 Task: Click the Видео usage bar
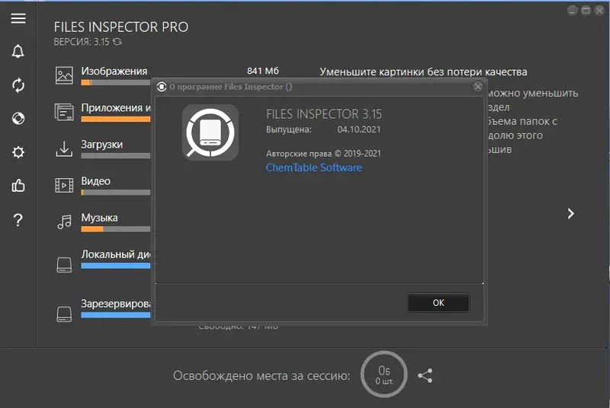tap(116, 193)
